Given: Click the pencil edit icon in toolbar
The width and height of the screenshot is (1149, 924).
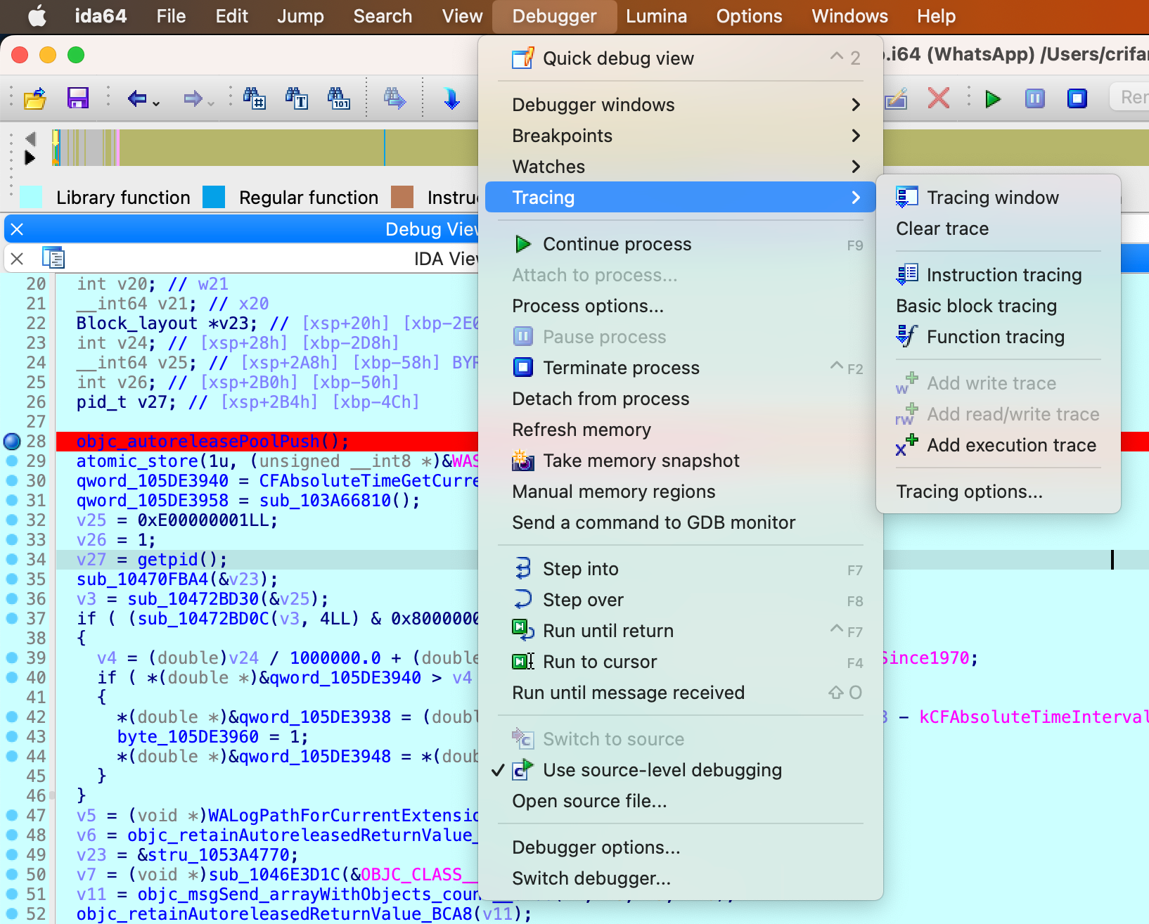Looking at the screenshot, I should 896,98.
